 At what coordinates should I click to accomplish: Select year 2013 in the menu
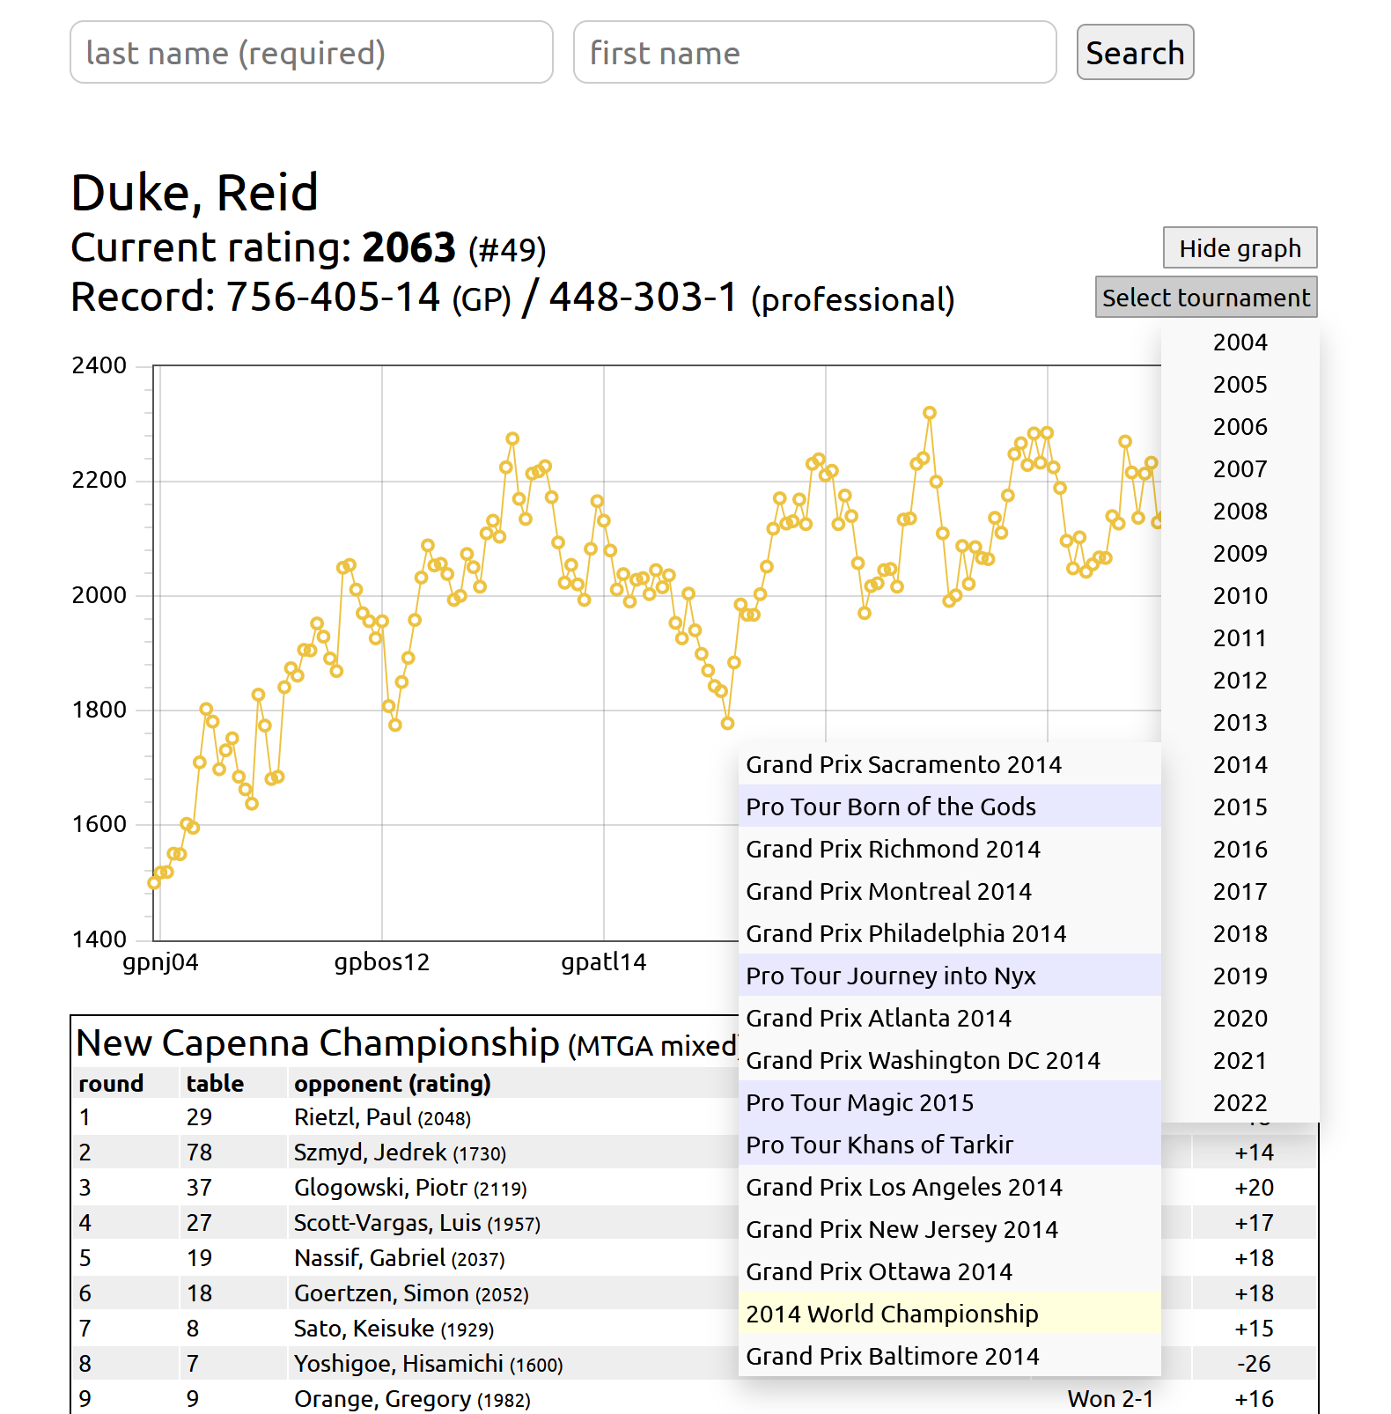pos(1240,723)
